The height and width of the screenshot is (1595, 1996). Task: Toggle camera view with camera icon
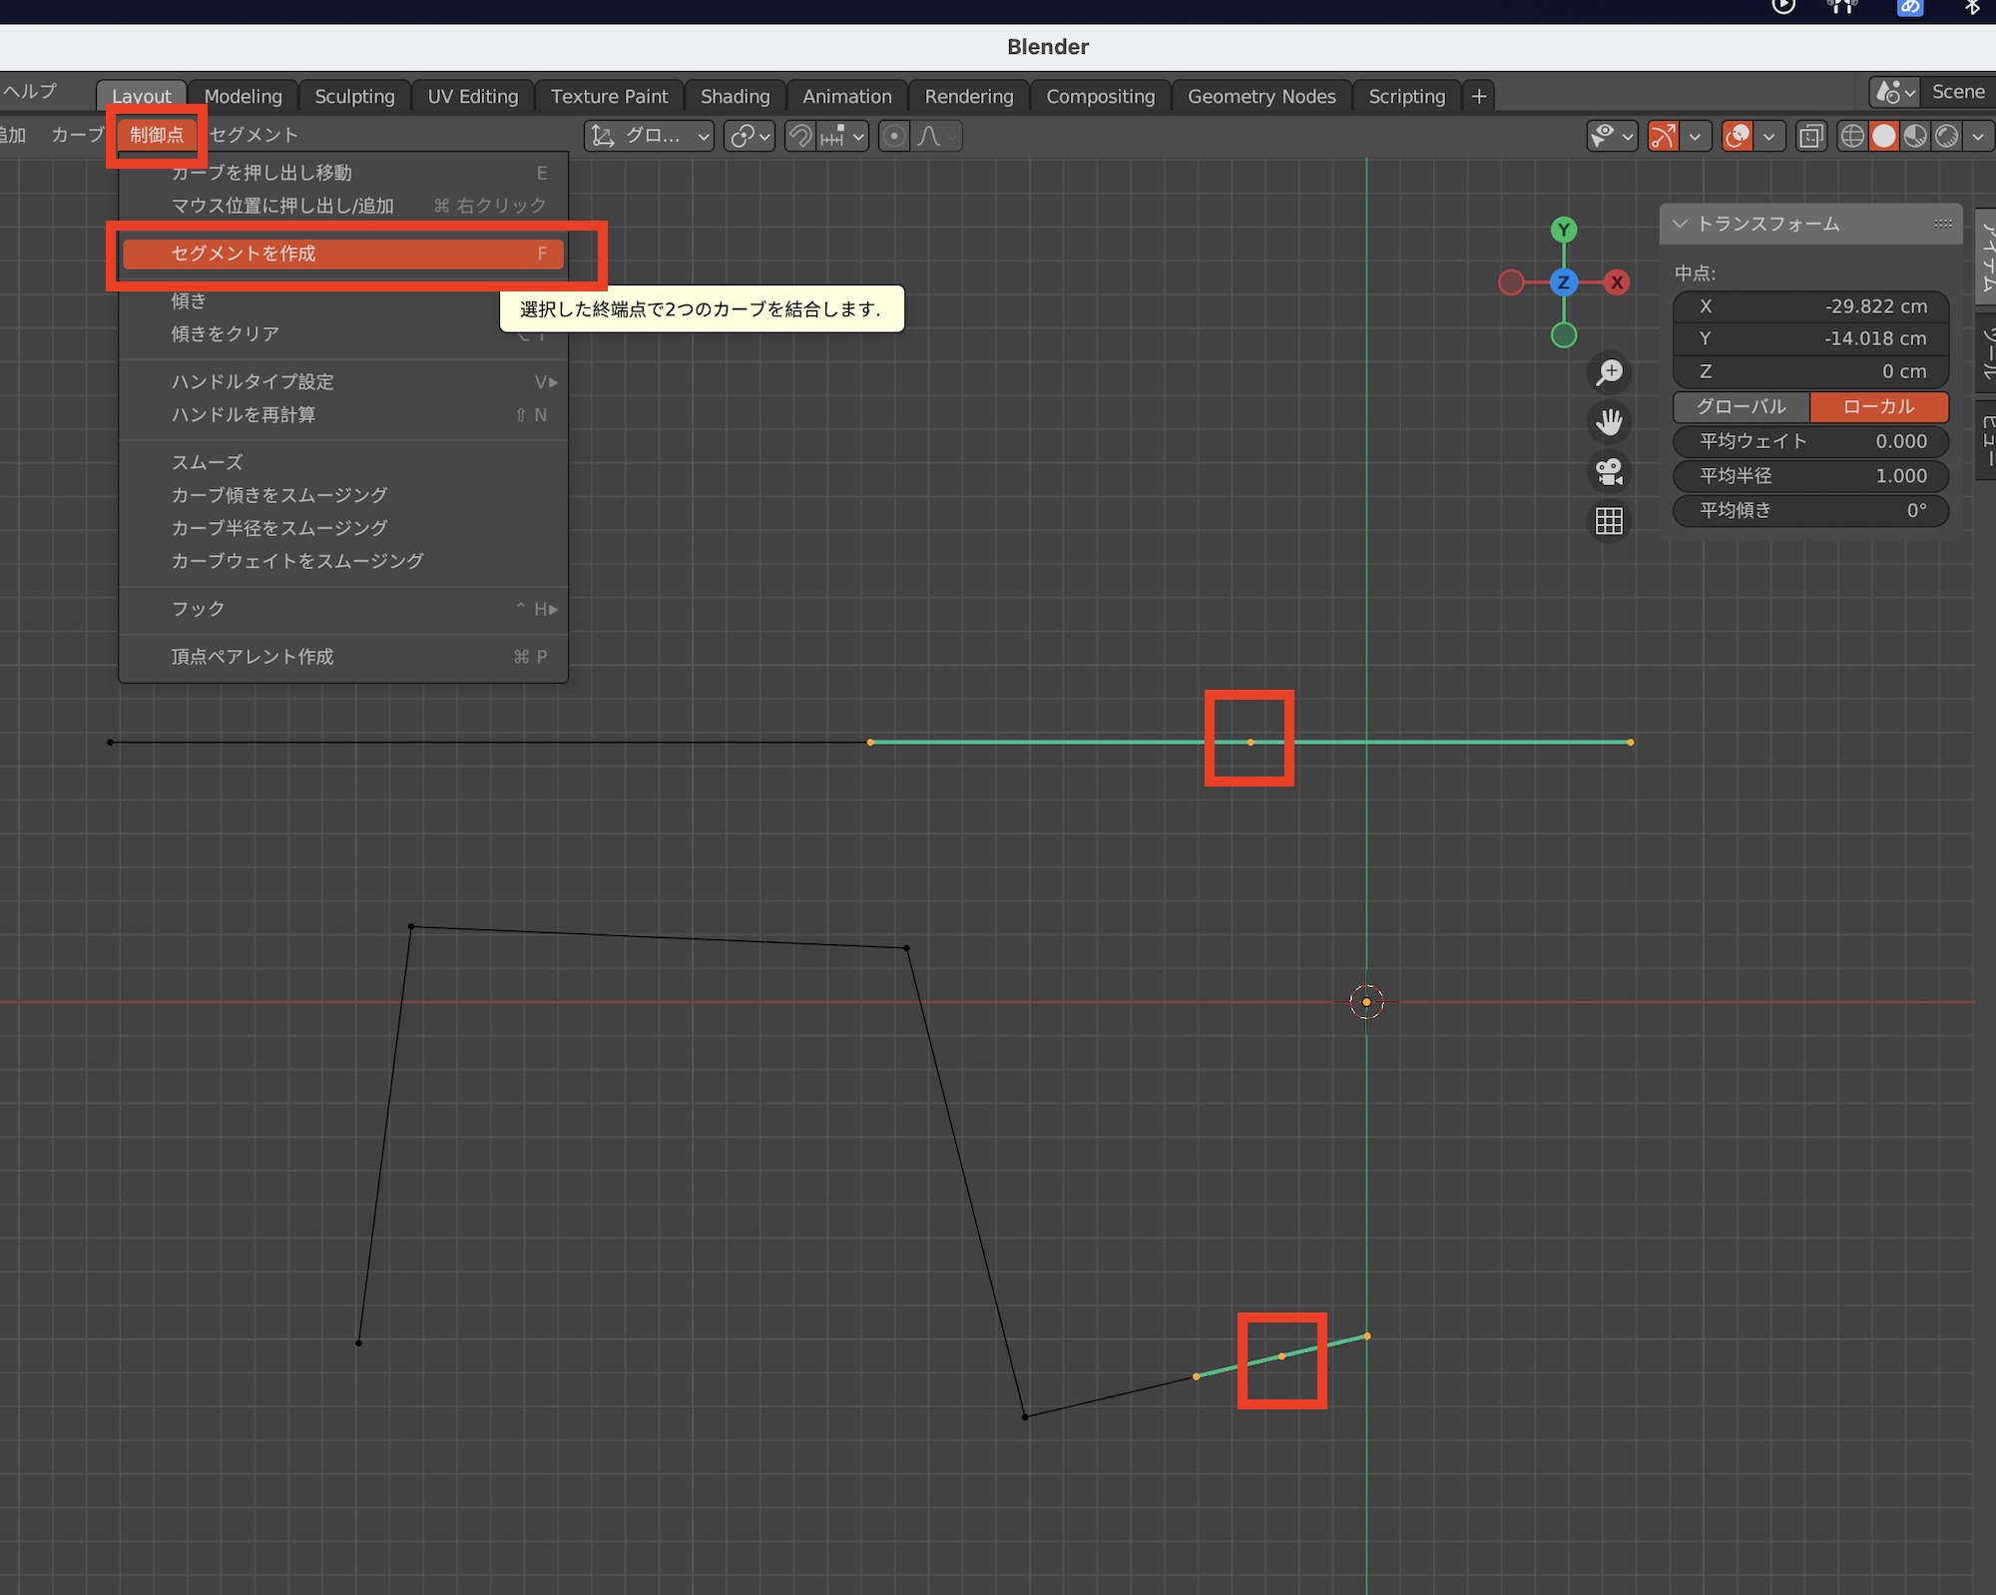pyautogui.click(x=1609, y=471)
